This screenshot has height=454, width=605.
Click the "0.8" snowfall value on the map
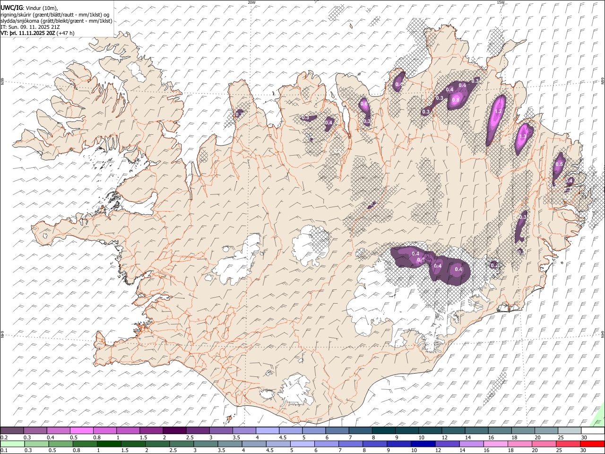456,100
